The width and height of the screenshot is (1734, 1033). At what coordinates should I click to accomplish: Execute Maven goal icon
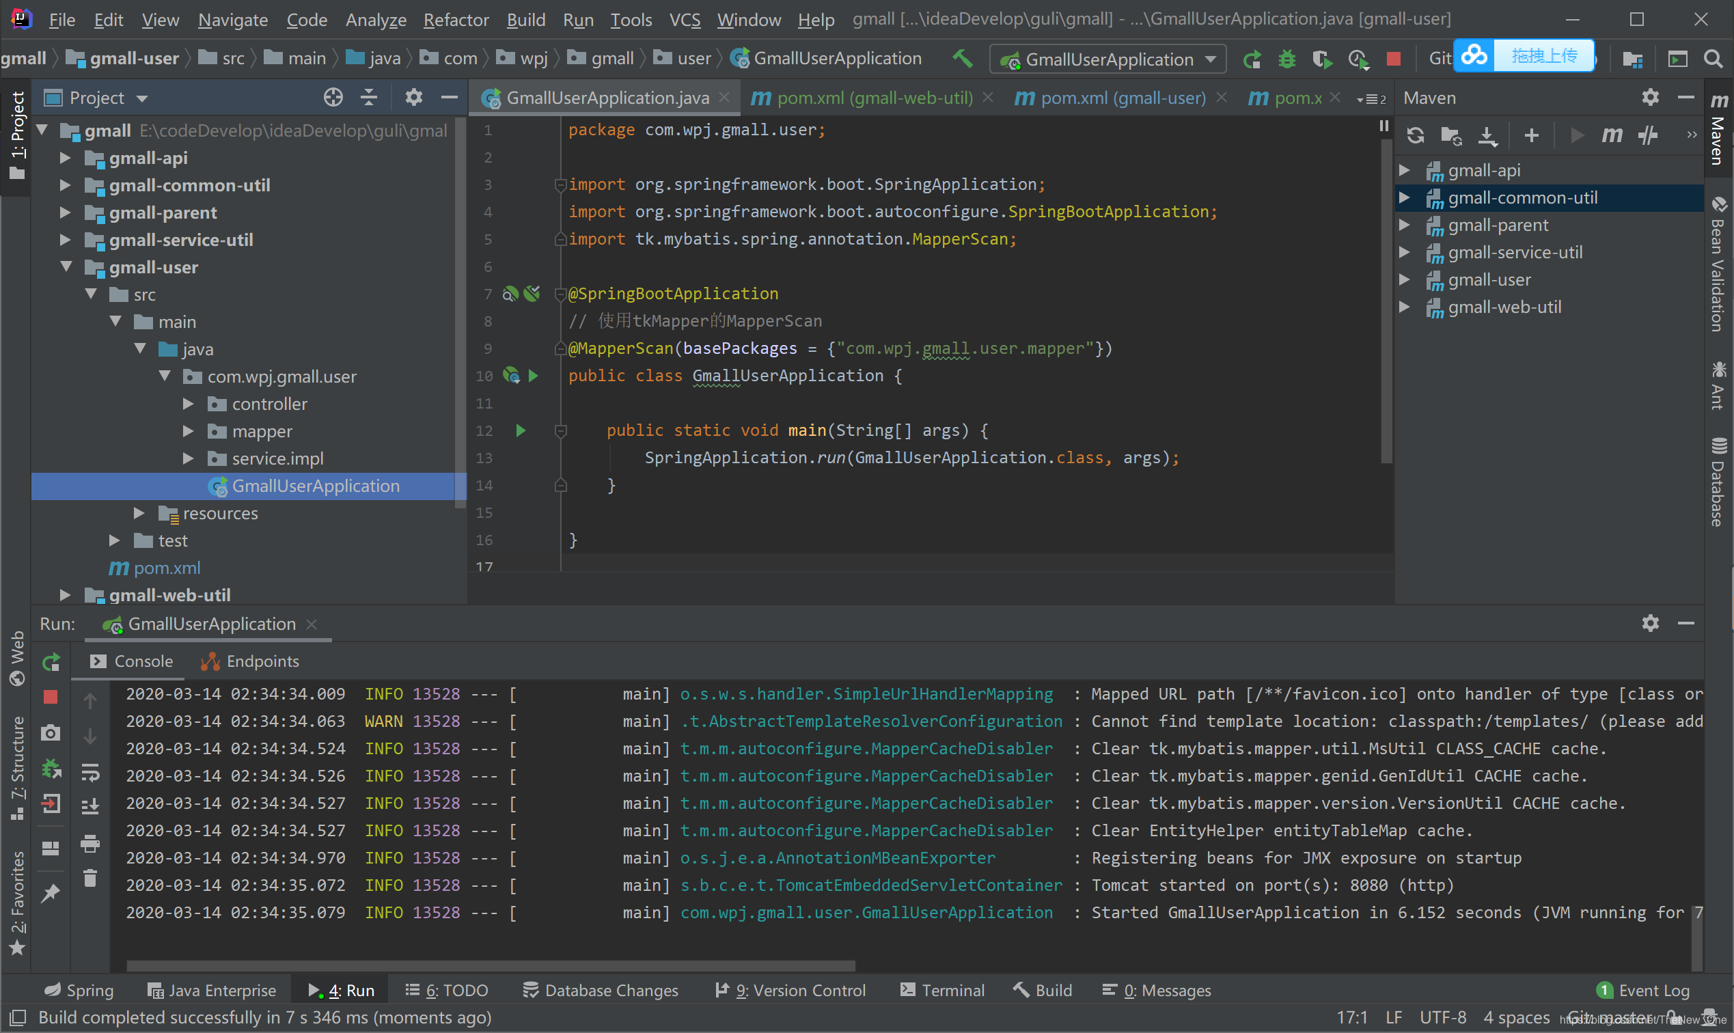click(1612, 135)
